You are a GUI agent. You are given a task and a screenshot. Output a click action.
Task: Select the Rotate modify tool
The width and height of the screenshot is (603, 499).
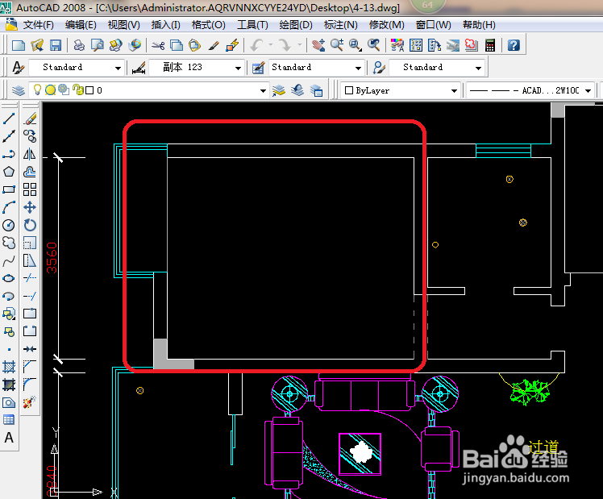[x=30, y=225]
